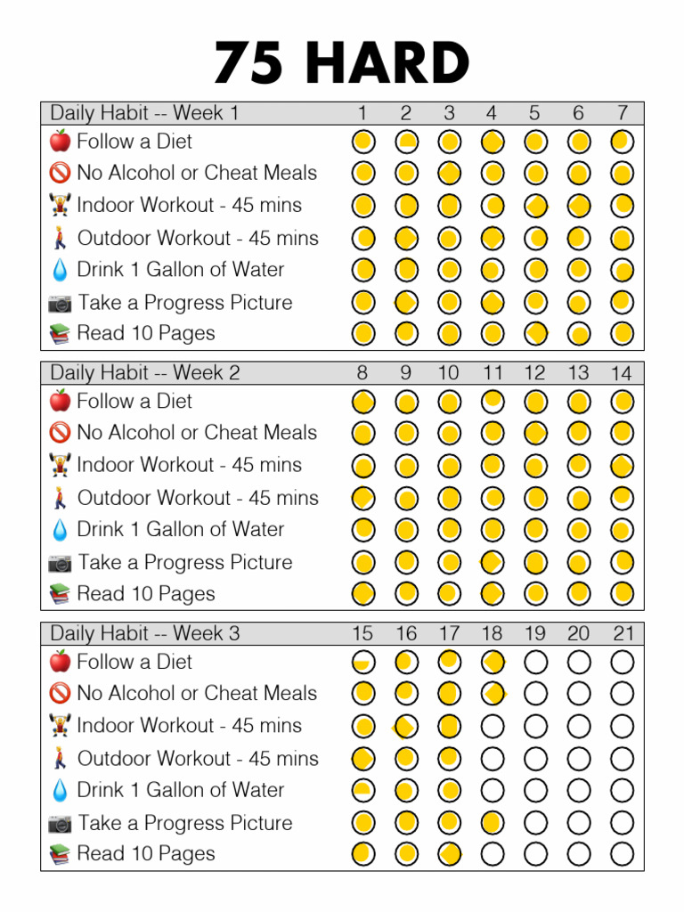The image size is (684, 912).
Task: Check Follow a Diet circle for day 19
Action: (535, 662)
